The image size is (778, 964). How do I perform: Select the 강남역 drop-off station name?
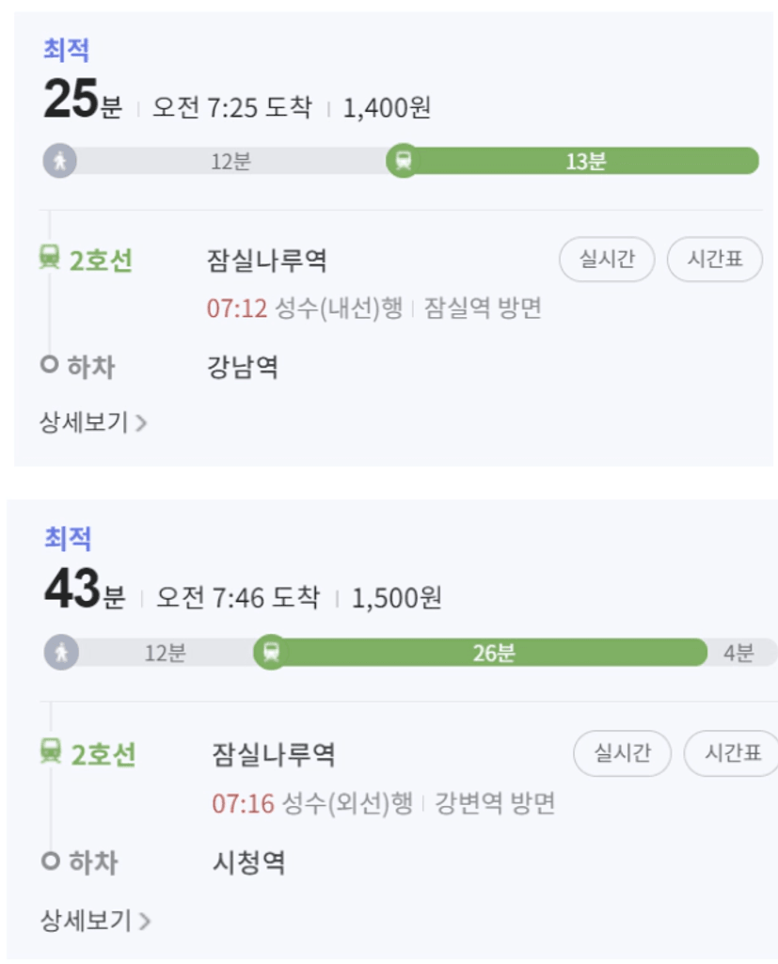pyautogui.click(x=242, y=366)
